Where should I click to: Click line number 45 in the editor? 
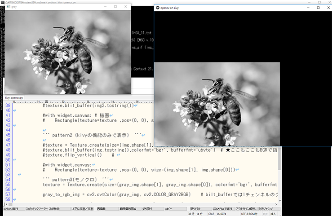point(8,135)
